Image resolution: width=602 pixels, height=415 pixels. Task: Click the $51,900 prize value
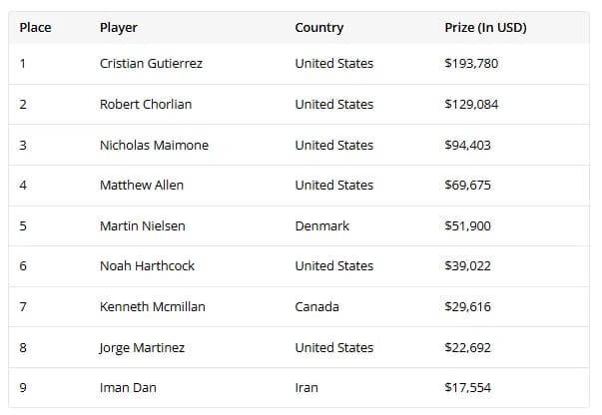(467, 226)
